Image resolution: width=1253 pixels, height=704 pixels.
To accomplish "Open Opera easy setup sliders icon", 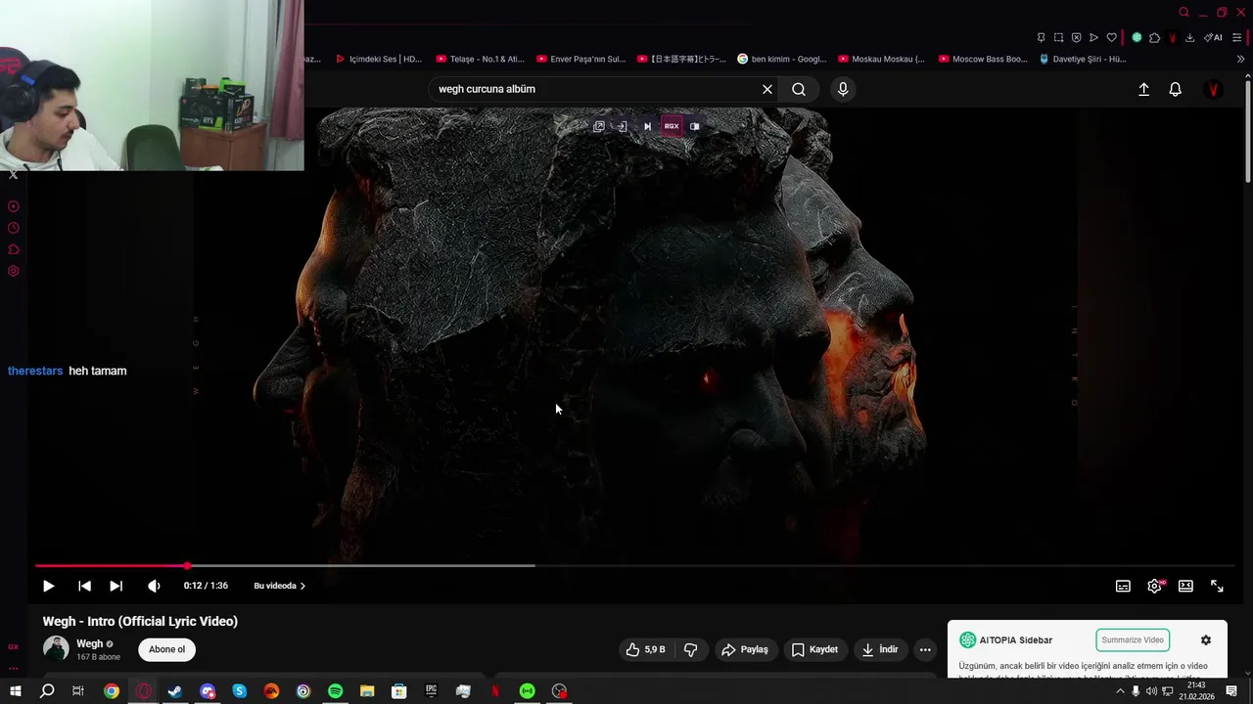I will (x=1237, y=37).
